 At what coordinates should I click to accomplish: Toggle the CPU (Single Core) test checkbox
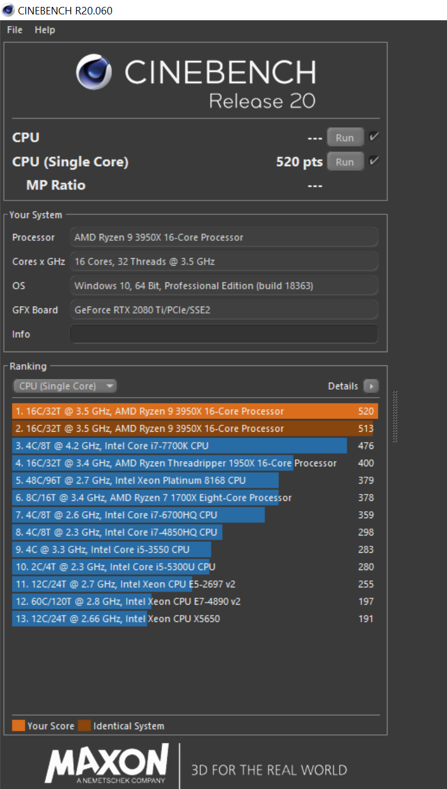(x=374, y=161)
